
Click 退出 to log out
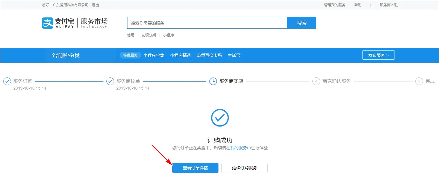click(x=95, y=5)
